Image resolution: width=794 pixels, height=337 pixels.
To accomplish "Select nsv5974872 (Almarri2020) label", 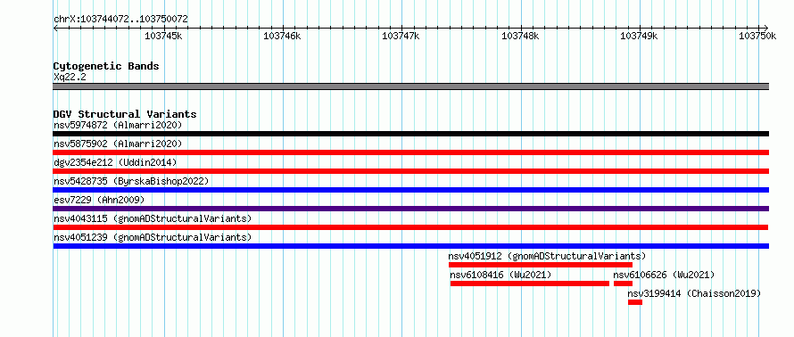I will [x=118, y=125].
